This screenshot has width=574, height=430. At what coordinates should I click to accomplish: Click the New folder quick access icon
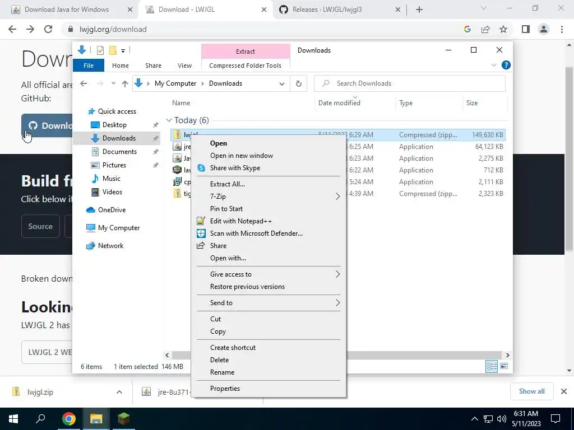tap(113, 50)
